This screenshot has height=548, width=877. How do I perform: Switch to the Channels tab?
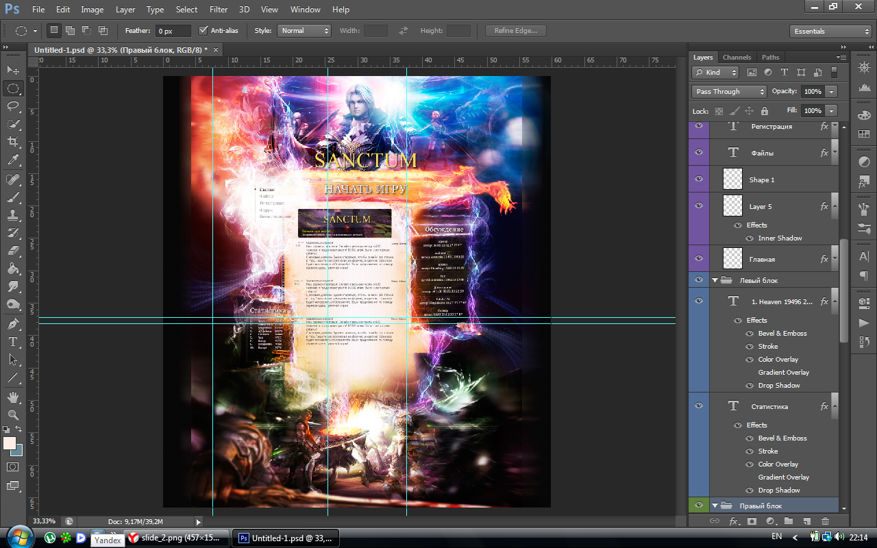pyautogui.click(x=737, y=58)
